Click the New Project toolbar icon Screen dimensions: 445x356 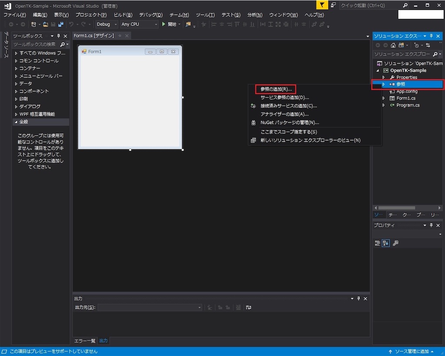tap(33, 24)
